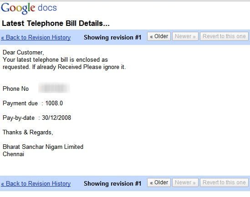Click the Google docs logo

click(29, 8)
